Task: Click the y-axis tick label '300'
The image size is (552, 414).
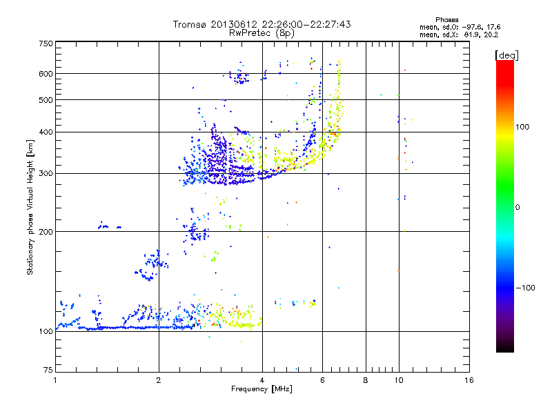Action: point(46,174)
